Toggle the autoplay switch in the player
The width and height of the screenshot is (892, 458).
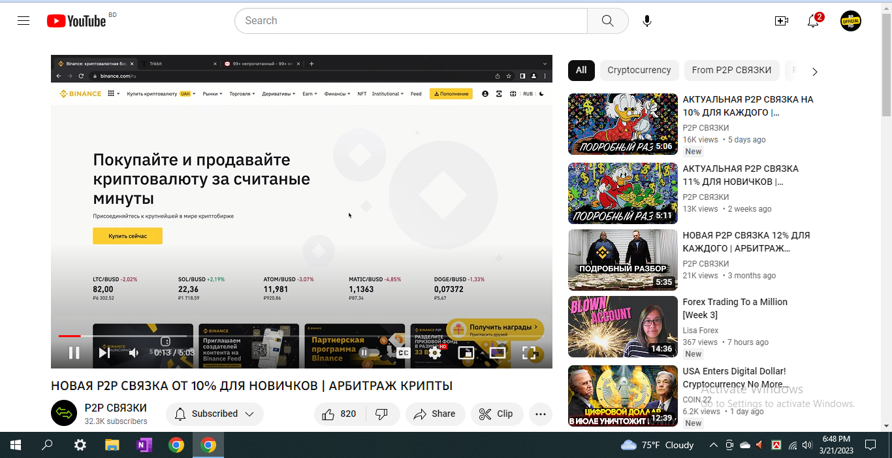coord(369,353)
